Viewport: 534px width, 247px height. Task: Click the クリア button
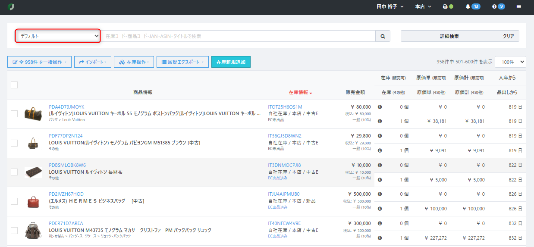tap(509, 36)
